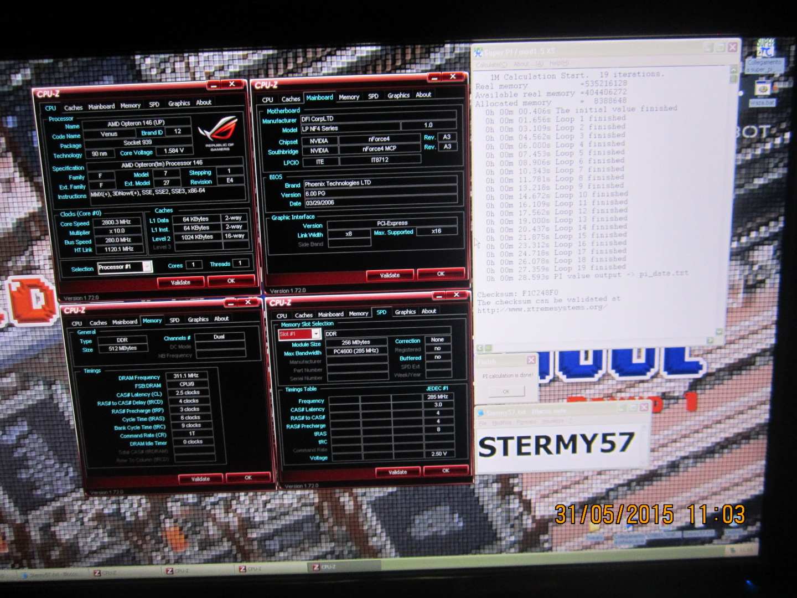The height and width of the screenshot is (598, 797).
Task: Click Super PI horizontal scrollbar left arrow
Action: 479,348
